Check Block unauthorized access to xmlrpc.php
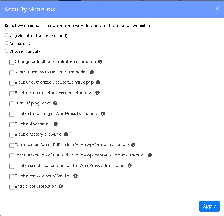Image resolution: width=224 pixels, height=216 pixels. 11,83
